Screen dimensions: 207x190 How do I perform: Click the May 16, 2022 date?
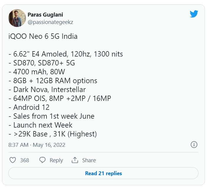49,145
